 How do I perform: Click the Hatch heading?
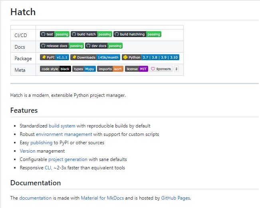[23, 12]
